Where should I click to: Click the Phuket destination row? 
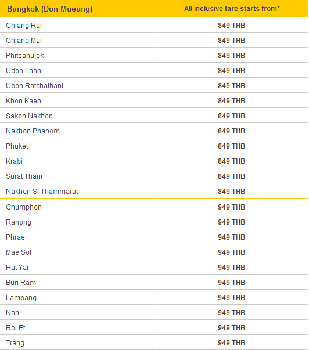click(154, 146)
